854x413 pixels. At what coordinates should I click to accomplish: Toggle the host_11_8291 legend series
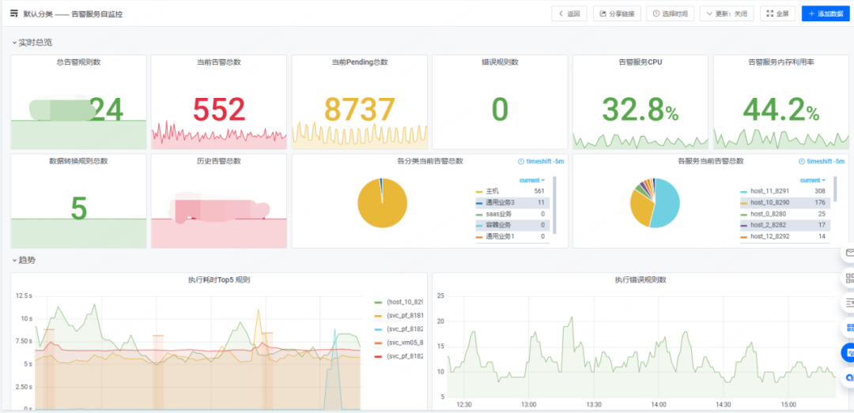click(769, 191)
